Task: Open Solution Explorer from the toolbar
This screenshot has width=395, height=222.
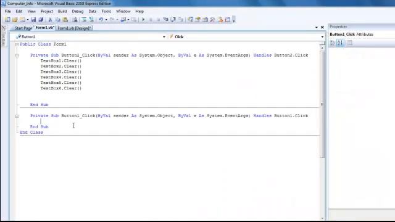Action: pyautogui.click(x=190, y=20)
